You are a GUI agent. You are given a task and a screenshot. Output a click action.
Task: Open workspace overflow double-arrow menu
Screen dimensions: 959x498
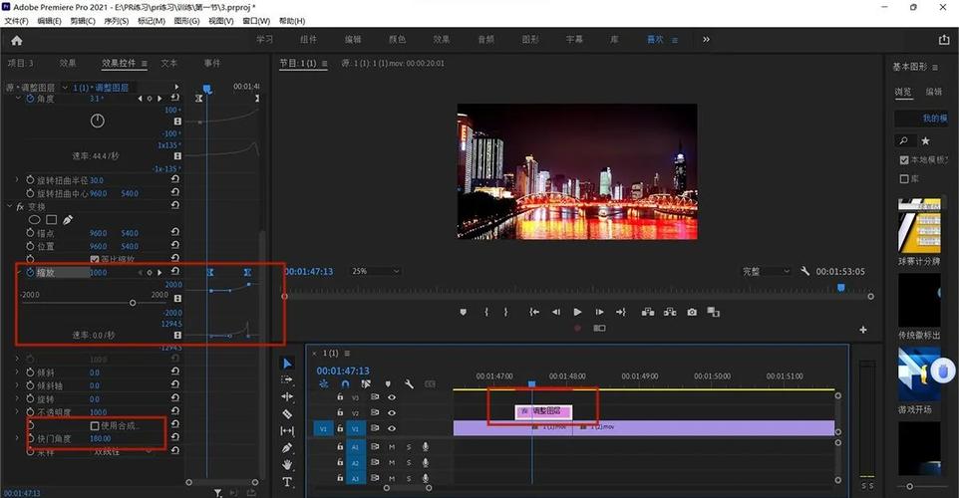tap(707, 39)
